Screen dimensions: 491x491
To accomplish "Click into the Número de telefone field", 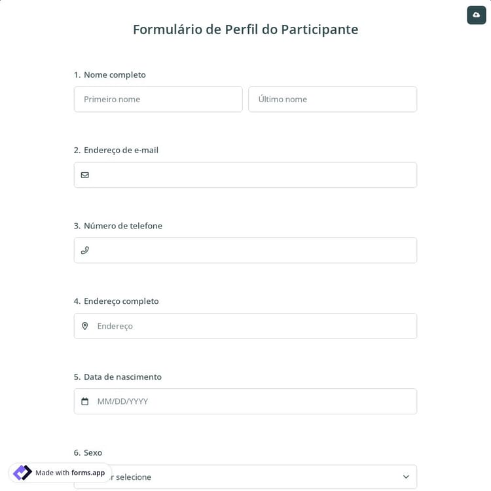I will 252,250.
